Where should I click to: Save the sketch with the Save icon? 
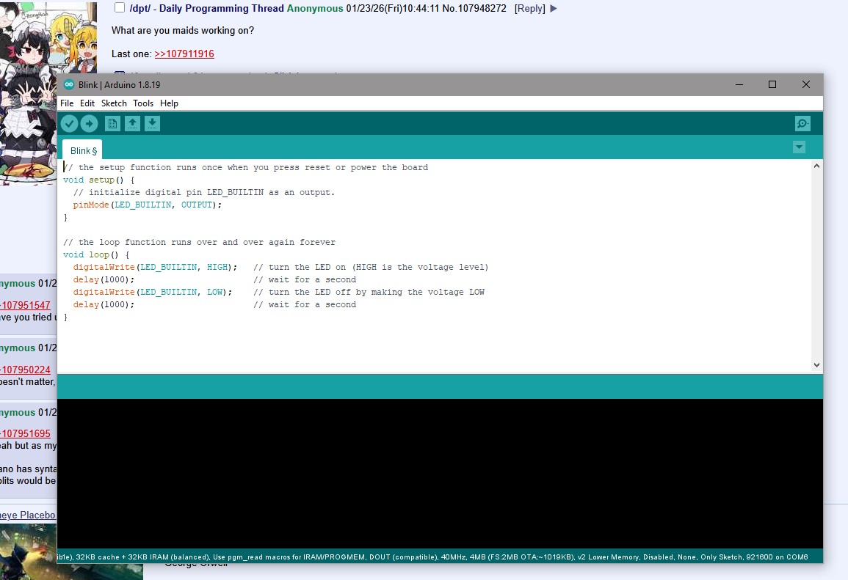pos(153,124)
